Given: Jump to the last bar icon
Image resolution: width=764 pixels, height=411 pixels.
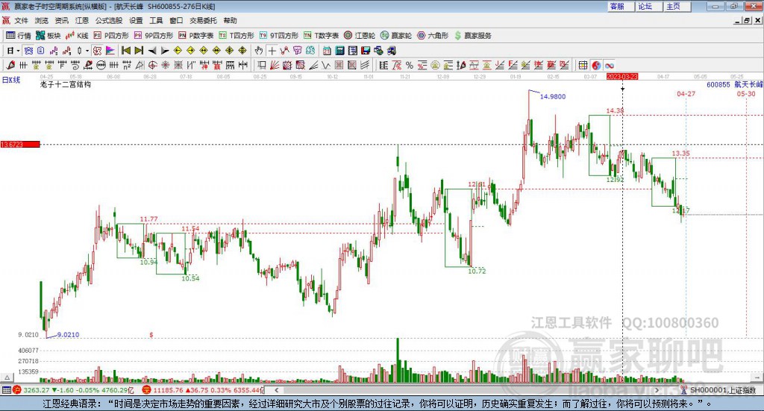Looking at the screenshot, I should click(x=139, y=51).
